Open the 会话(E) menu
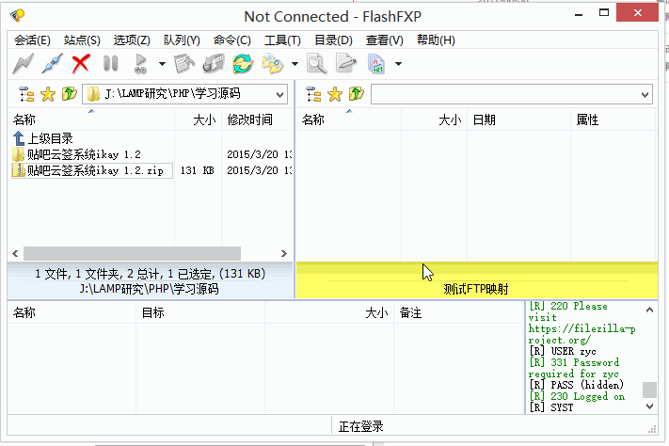Screen dimensions: 669x446 32,40
